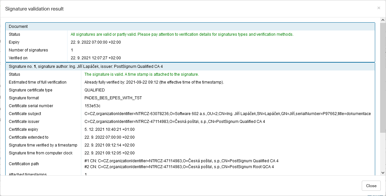This screenshot has width=386, height=196.
Task: Click the QUALIFIED certificate type value
Action: click(x=95, y=90)
